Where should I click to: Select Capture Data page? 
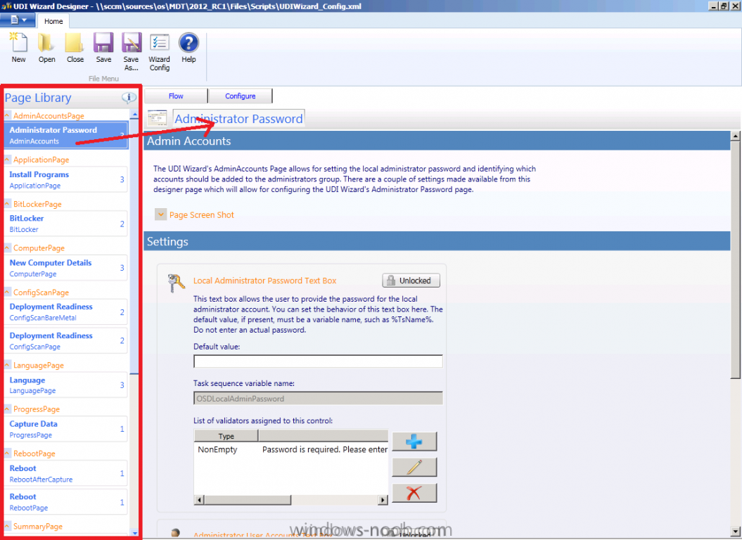pyautogui.click(x=66, y=429)
